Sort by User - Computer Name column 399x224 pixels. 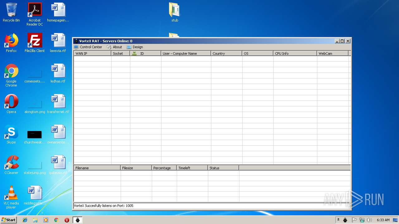pos(186,54)
